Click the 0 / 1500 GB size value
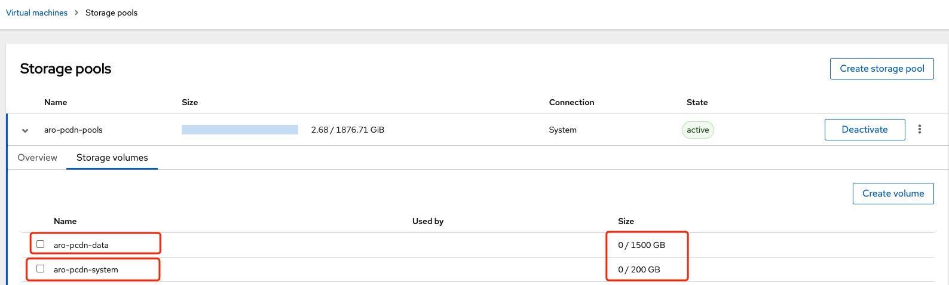 [641, 245]
